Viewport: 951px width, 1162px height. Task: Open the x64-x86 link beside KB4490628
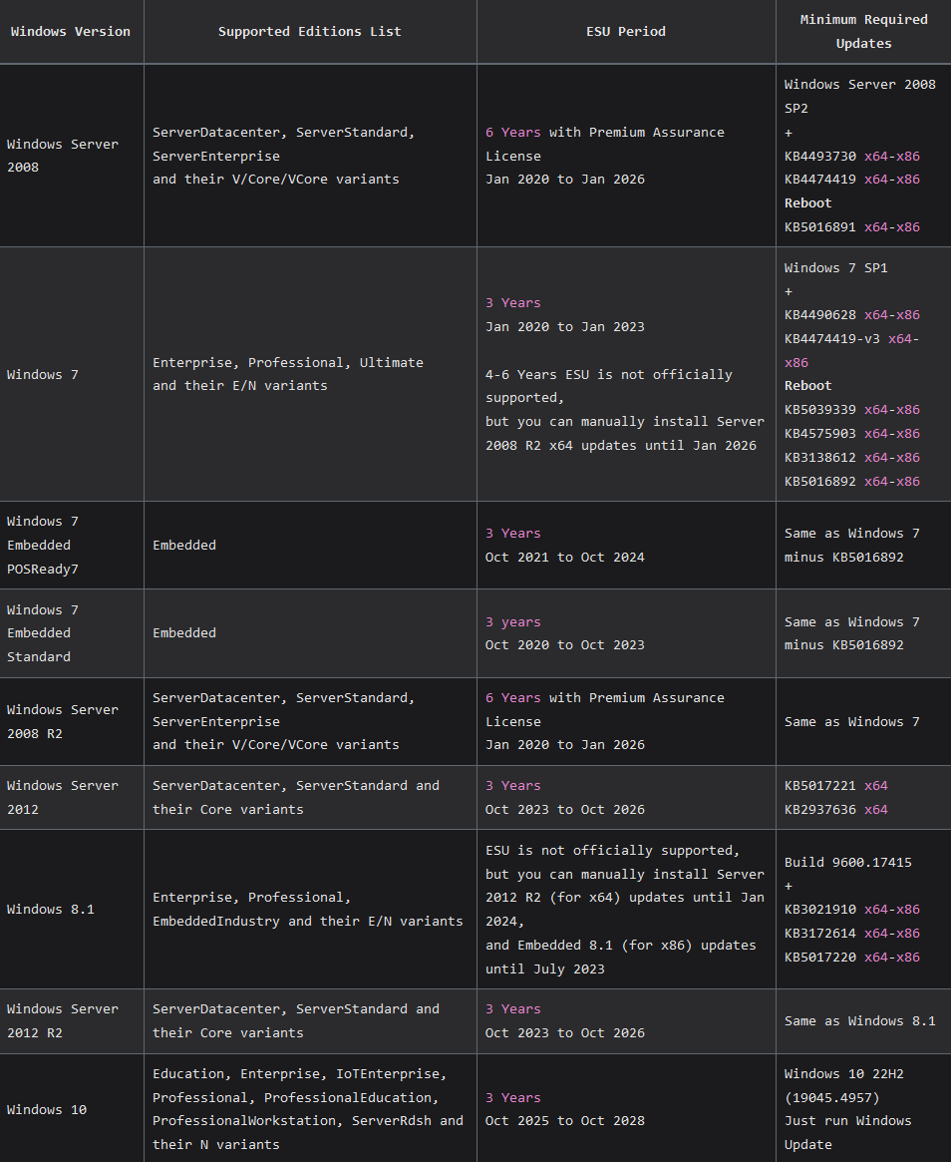coord(892,315)
